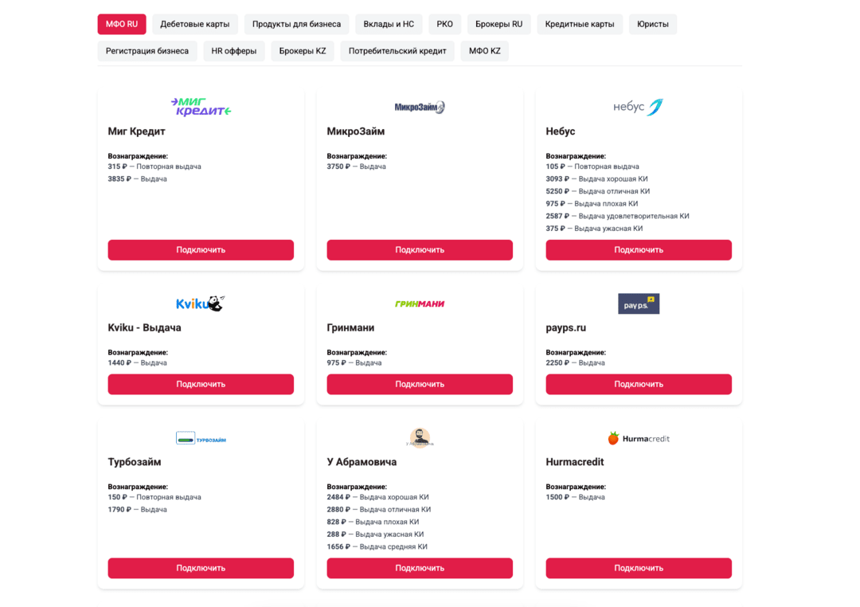860x607 pixels.
Task: Click the Kviku - Выдача title
Action: (144, 327)
